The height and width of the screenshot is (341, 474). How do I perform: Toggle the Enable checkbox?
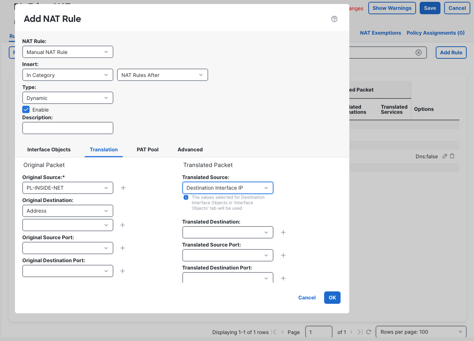[26, 109]
